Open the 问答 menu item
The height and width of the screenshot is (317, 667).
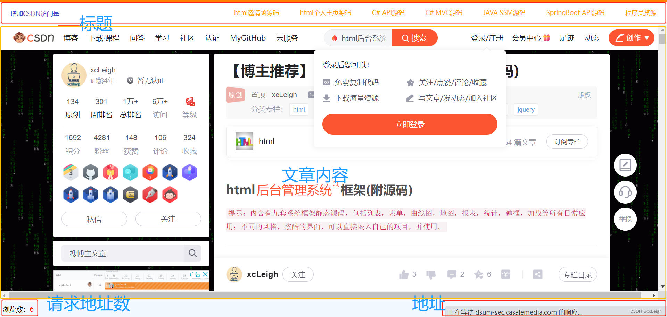(137, 38)
